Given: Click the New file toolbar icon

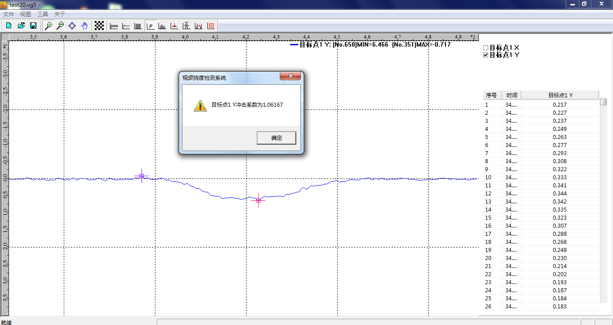Looking at the screenshot, I should [9, 26].
